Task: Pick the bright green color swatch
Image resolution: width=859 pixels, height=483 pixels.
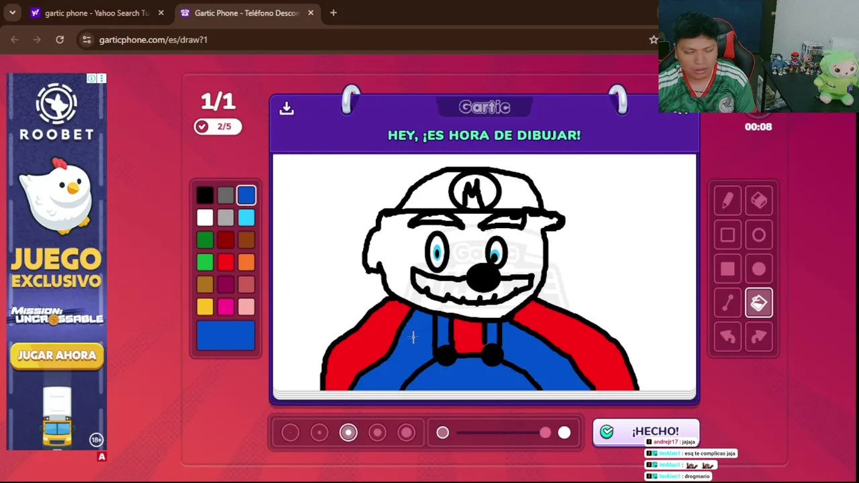Action: click(205, 262)
